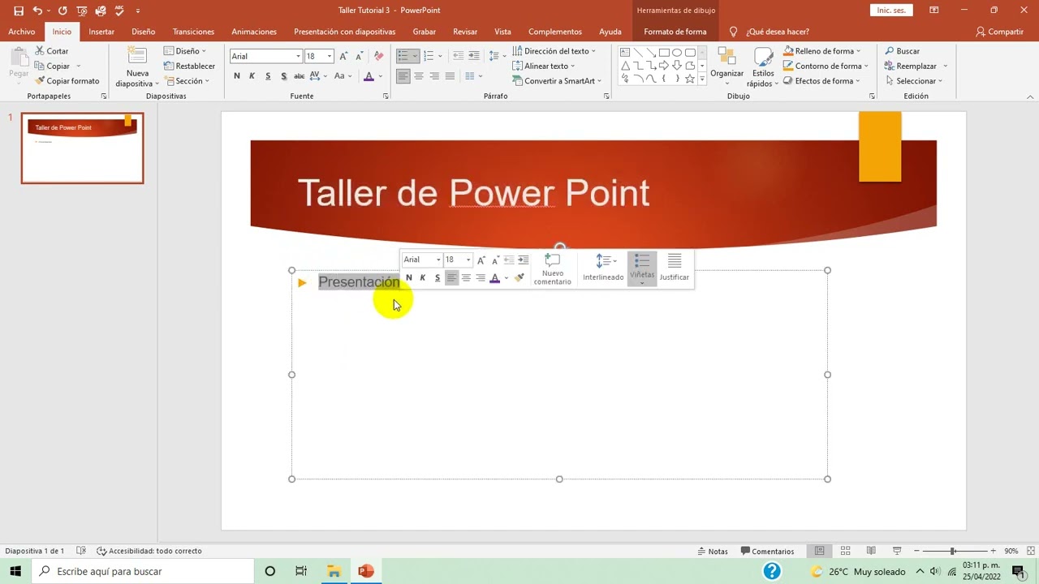Toggle bold N in the ribbon
The height and width of the screenshot is (584, 1039).
[x=237, y=76]
